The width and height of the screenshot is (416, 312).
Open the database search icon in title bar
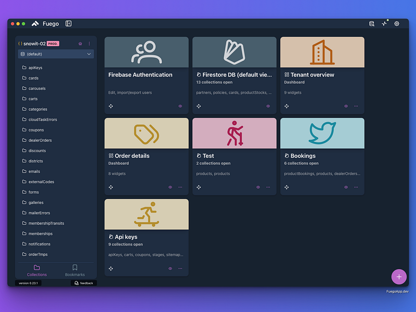click(x=372, y=23)
